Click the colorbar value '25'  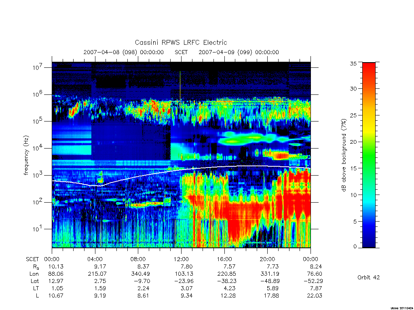(x=353, y=115)
